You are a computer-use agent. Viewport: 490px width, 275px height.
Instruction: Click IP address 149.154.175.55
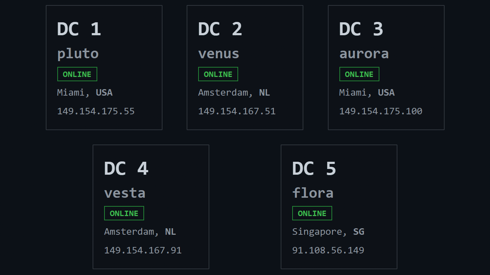[x=96, y=111]
